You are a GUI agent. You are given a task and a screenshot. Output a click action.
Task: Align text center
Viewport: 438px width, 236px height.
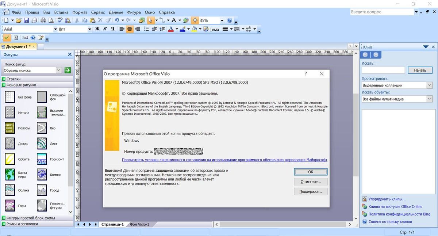point(130,29)
